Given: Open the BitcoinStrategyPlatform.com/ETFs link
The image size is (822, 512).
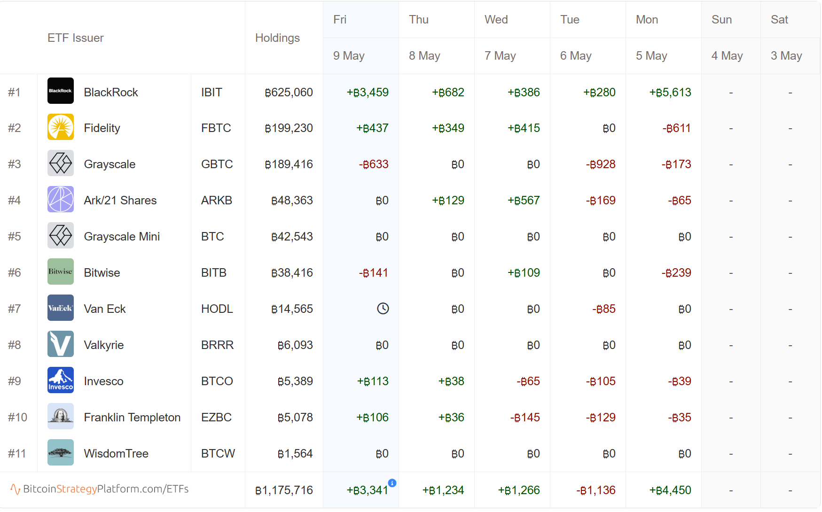Looking at the screenshot, I should click(100, 489).
